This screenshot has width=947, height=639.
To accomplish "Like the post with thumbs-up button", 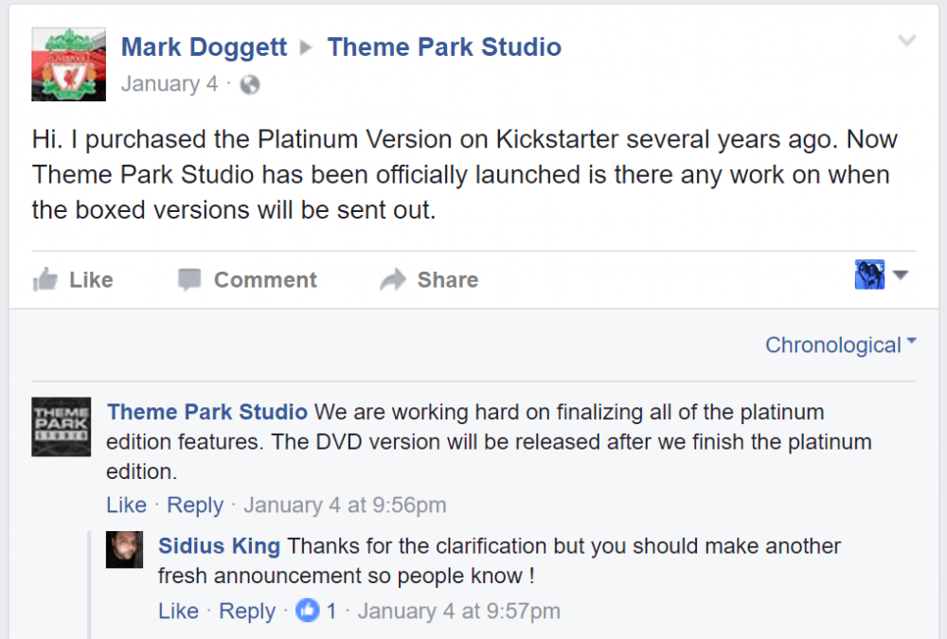I will [x=73, y=279].
